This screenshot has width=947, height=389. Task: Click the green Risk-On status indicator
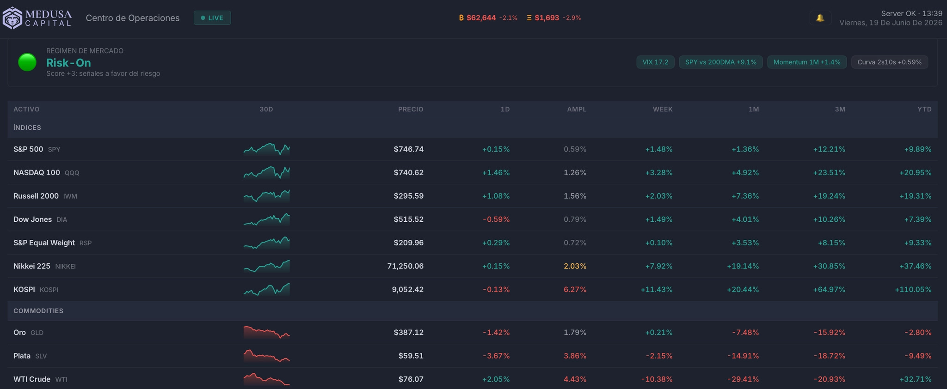pos(27,62)
